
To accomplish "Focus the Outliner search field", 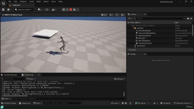I will click(x=159, y=18).
